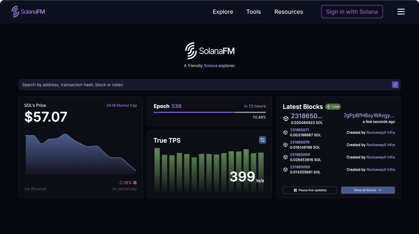The height and width of the screenshot is (234, 419).
Task: Click the $57.07 price value
Action: [46, 117]
